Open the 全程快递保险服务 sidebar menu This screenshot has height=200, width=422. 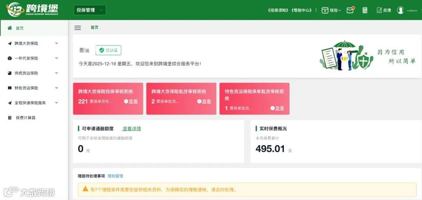click(34, 103)
